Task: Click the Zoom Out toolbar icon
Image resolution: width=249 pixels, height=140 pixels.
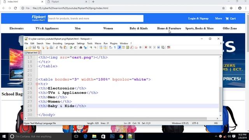Action: (95, 47)
